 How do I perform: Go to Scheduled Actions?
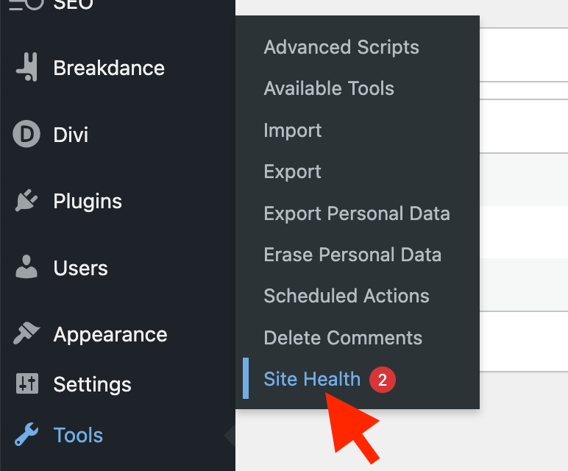(x=347, y=296)
